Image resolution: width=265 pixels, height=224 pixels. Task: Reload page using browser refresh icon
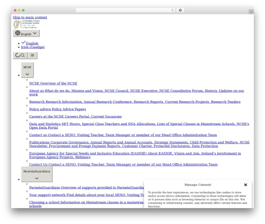coord(172,10)
